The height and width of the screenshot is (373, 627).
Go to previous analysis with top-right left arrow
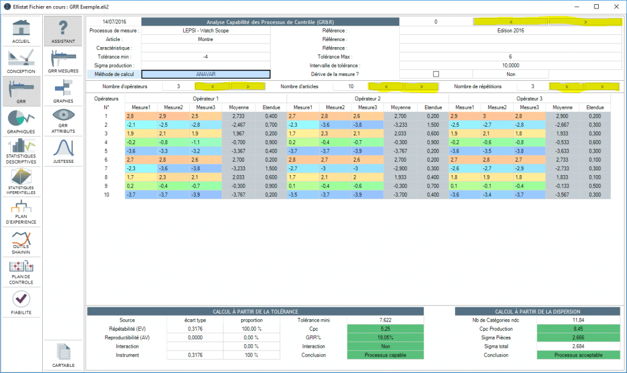(511, 21)
